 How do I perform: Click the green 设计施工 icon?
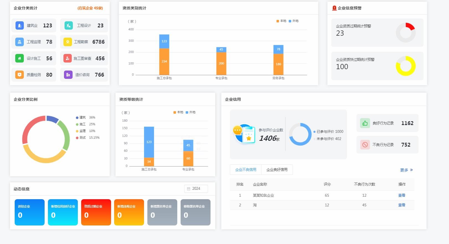[x=19, y=58]
